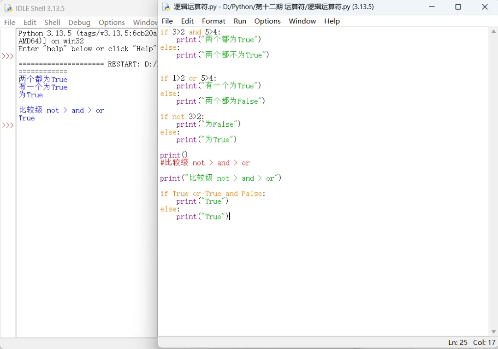
Task: Click print("两个都不为True") line in editor
Action: tap(223, 55)
